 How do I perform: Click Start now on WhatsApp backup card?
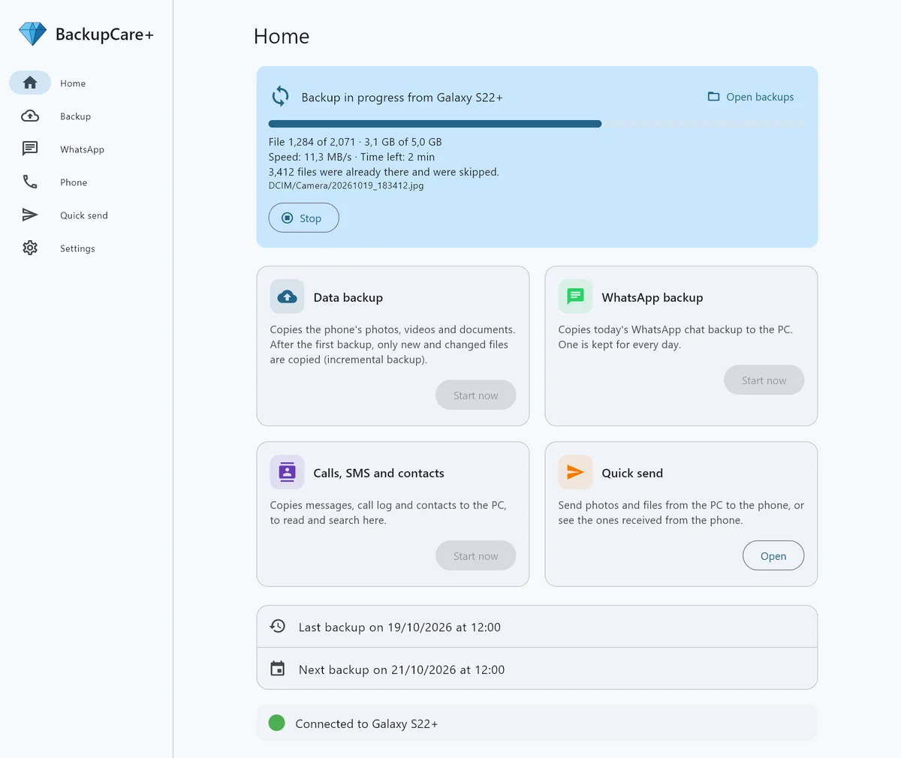tap(764, 380)
